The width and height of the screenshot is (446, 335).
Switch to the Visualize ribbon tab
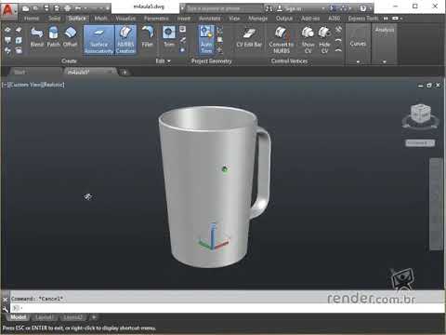click(x=125, y=19)
